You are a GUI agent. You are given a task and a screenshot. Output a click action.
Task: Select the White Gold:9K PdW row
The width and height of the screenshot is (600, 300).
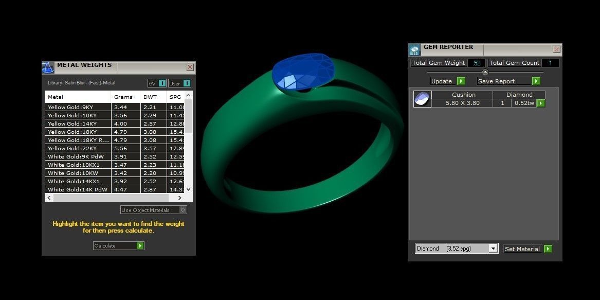coord(115,157)
